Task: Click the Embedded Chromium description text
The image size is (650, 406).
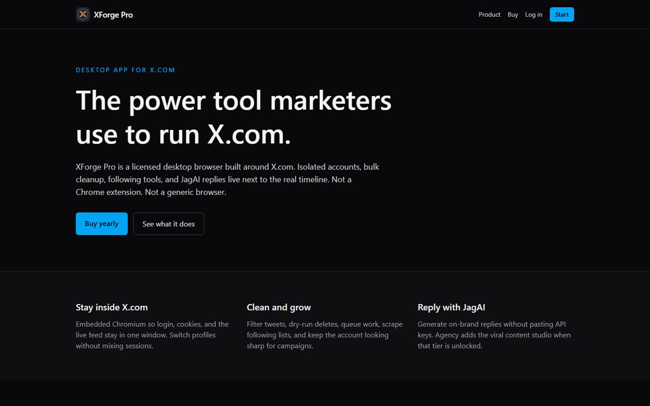Action: pos(152,335)
